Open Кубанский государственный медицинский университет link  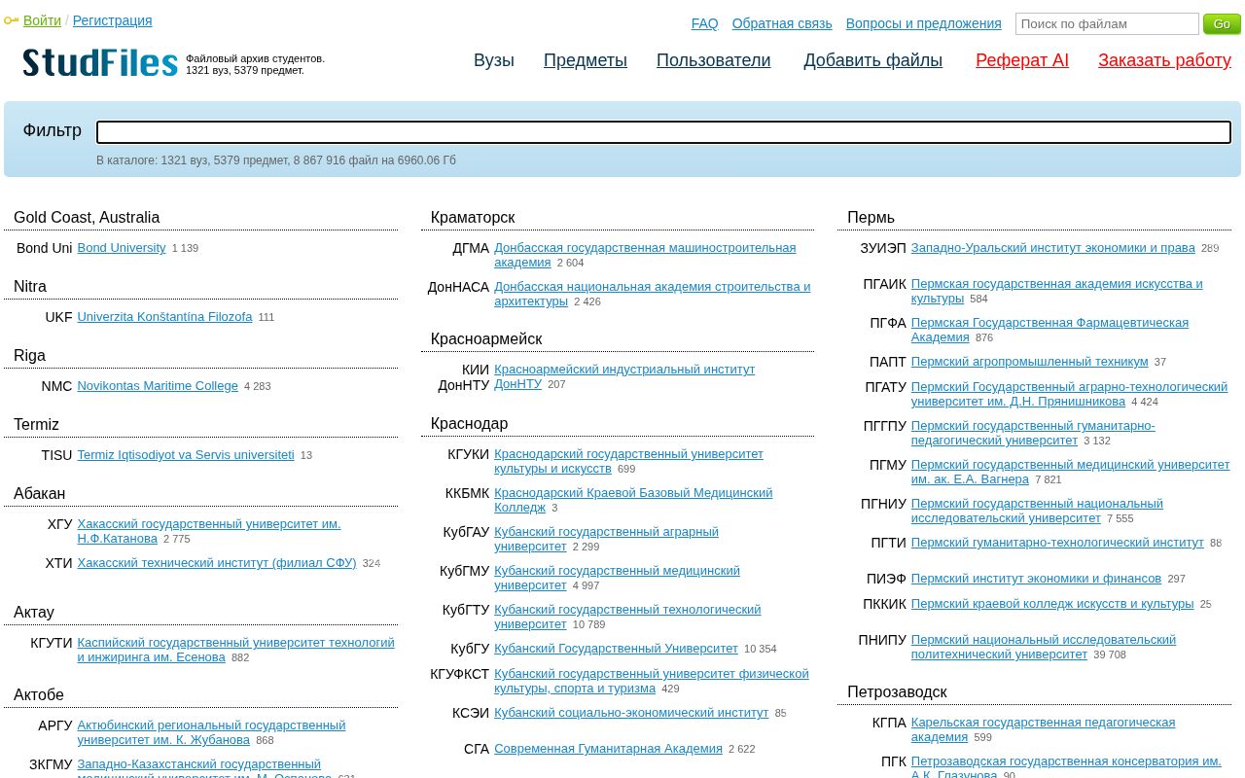tap(617, 578)
